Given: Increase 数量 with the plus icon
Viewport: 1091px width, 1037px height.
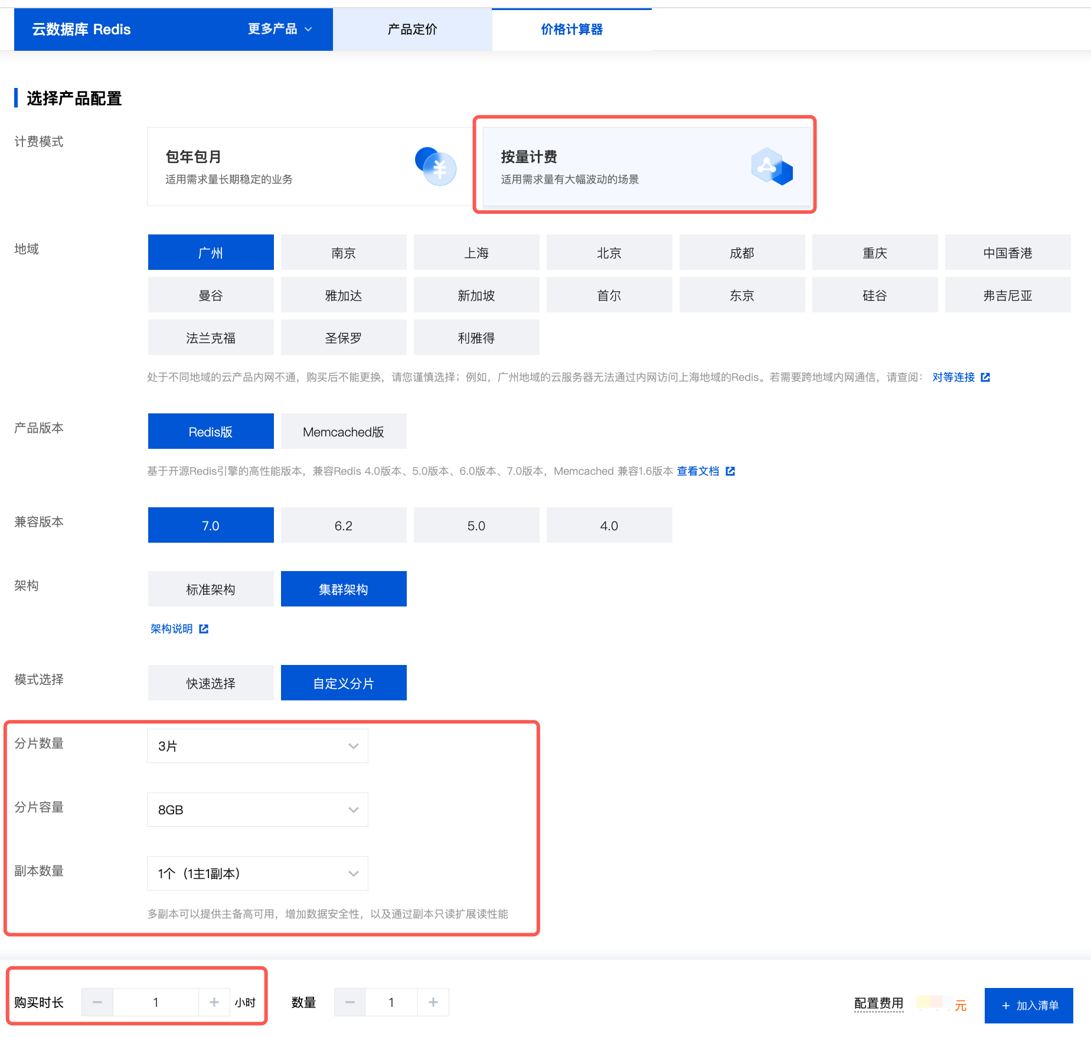Looking at the screenshot, I should click(433, 1002).
